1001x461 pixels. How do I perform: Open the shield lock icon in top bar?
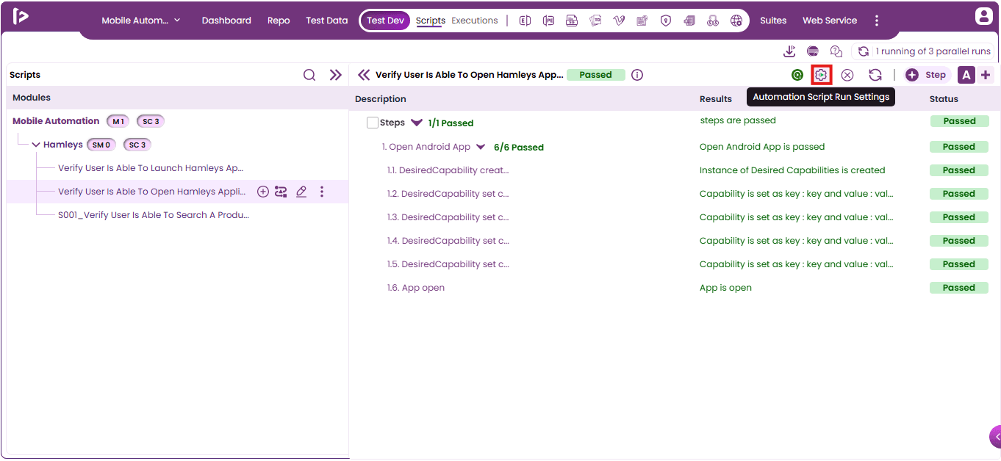(666, 21)
